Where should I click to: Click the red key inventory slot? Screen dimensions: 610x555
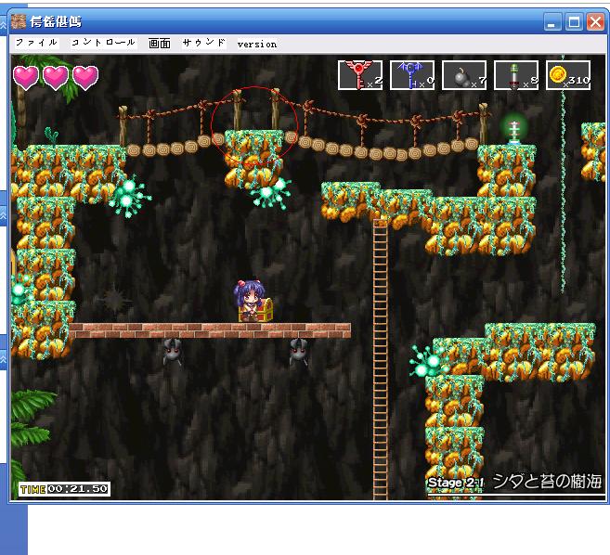pyautogui.click(x=360, y=75)
